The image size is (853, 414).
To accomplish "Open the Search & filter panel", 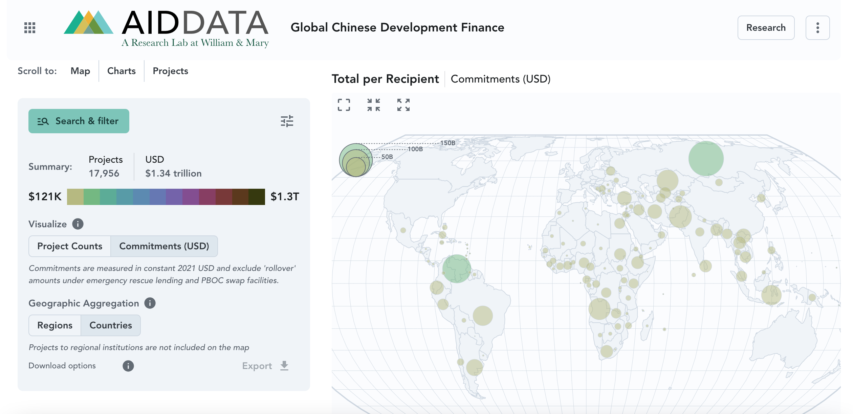I will [79, 121].
